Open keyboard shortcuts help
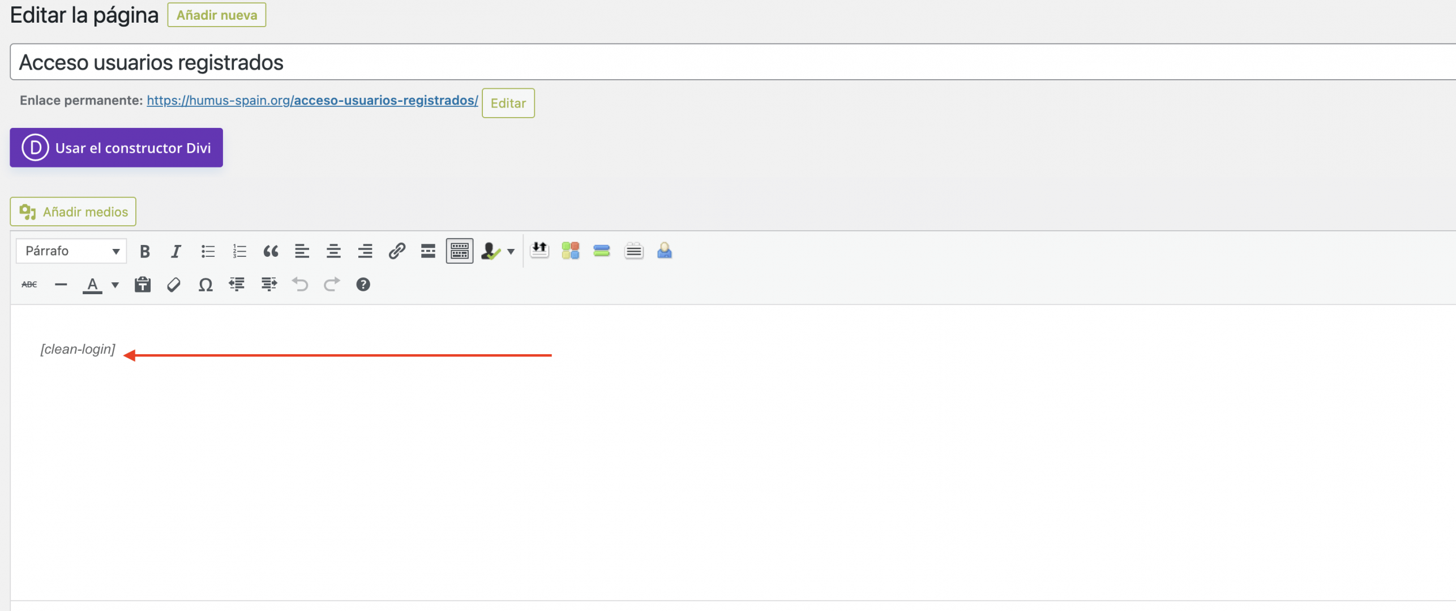Image resolution: width=1456 pixels, height=611 pixels. (x=363, y=285)
